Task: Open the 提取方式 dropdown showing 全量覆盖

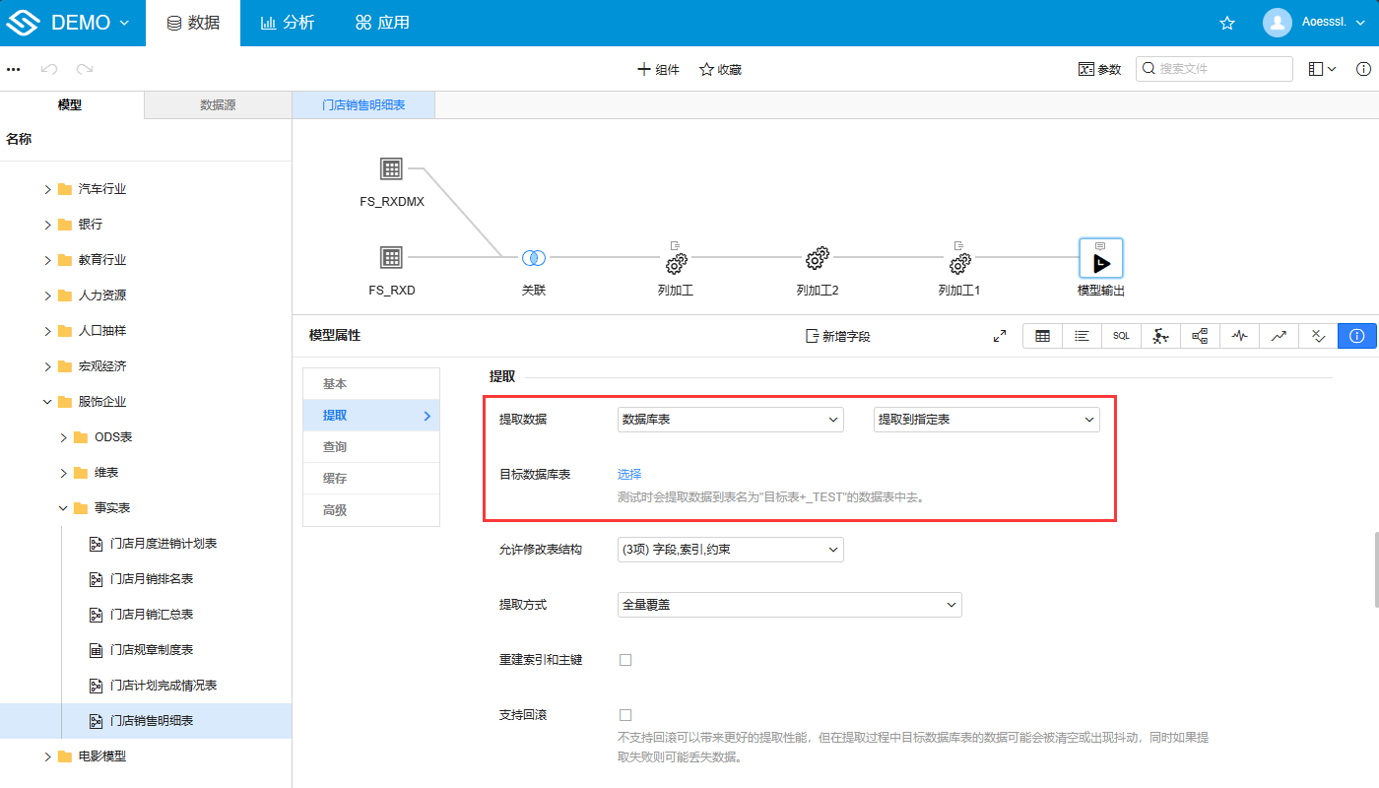Action: point(788,604)
